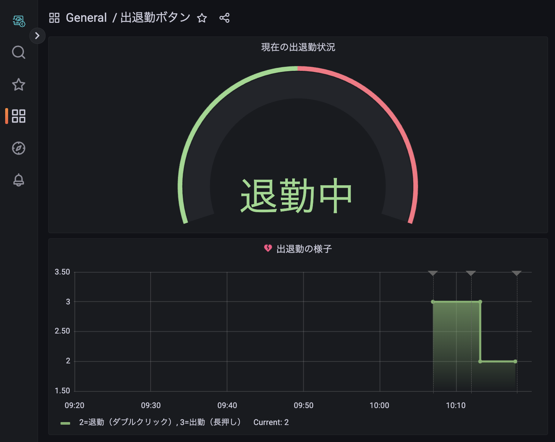Click the 09:50 time axis label
Image resolution: width=555 pixels, height=442 pixels.
tap(304, 405)
